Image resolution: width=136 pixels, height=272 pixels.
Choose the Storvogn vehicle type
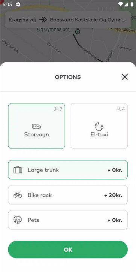pos(37,126)
